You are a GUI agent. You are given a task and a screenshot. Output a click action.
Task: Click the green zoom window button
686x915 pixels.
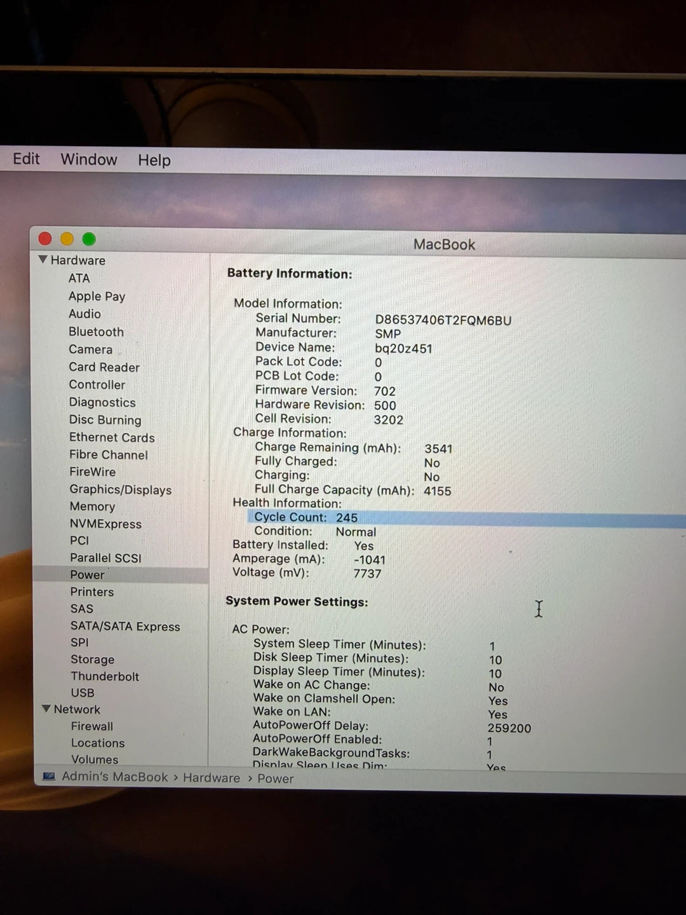click(89, 239)
